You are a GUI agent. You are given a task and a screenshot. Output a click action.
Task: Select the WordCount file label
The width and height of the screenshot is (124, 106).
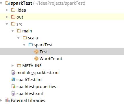pos(51,59)
